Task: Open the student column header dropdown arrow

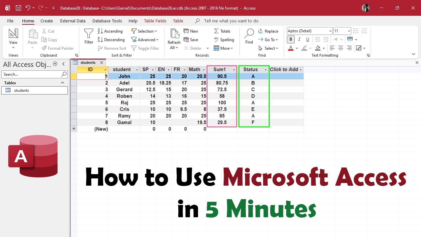Action: click(137, 70)
